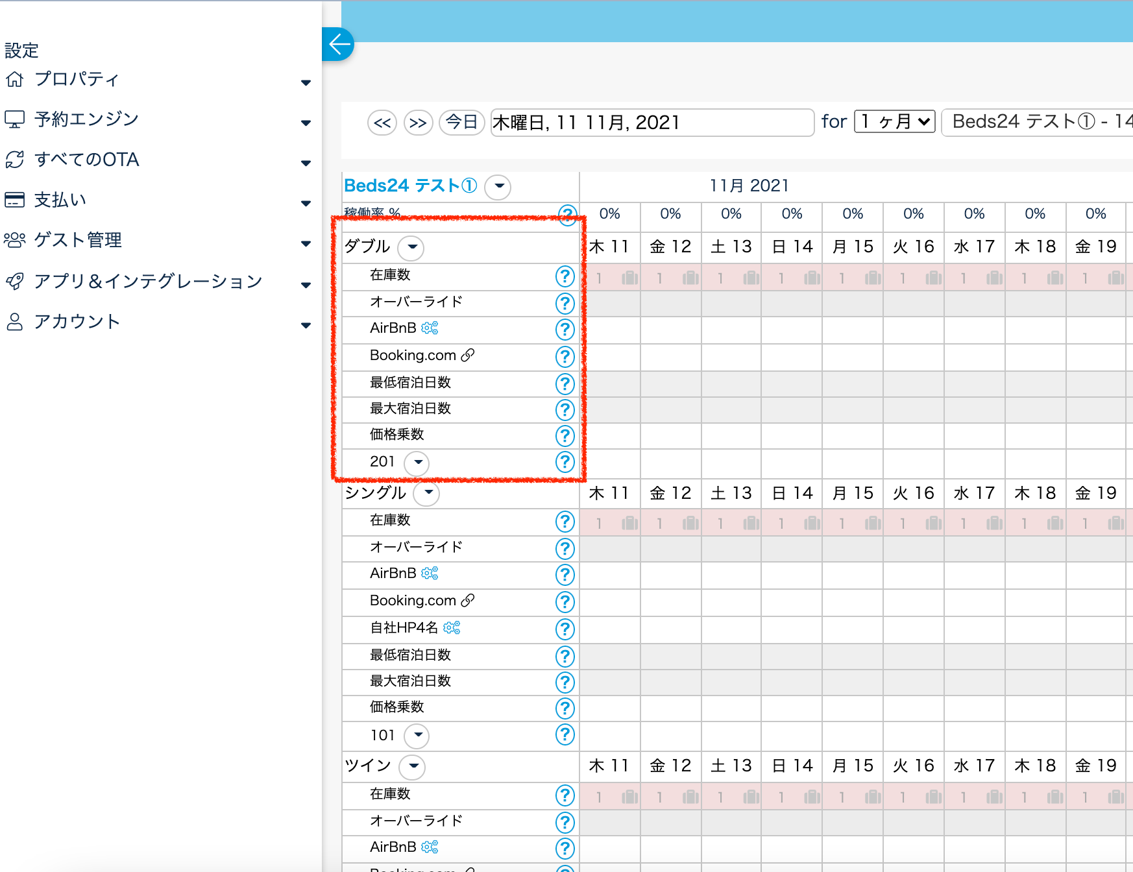Open the 1ヶ月 period dropdown
Screen dimensions: 1133x872
(x=894, y=121)
